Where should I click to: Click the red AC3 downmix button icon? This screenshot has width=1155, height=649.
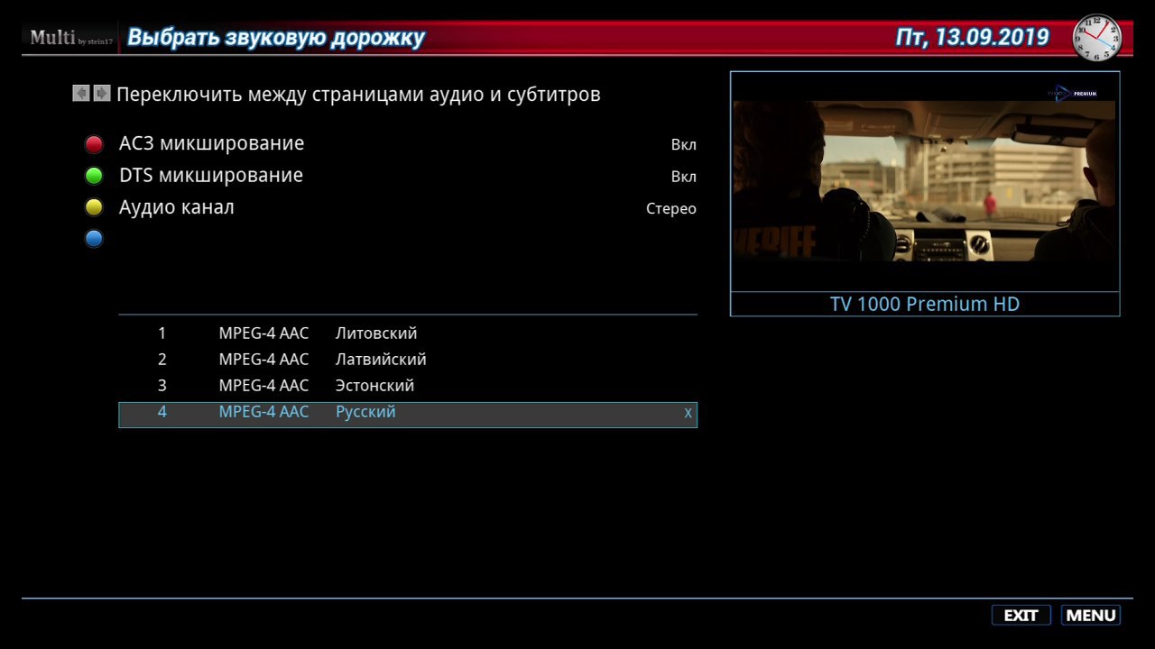[x=94, y=144]
